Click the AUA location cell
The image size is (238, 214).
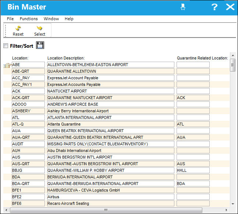click(28, 131)
